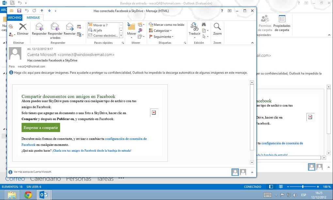
Task: Switch to Personas in the navigation bar
Action: 79,179
